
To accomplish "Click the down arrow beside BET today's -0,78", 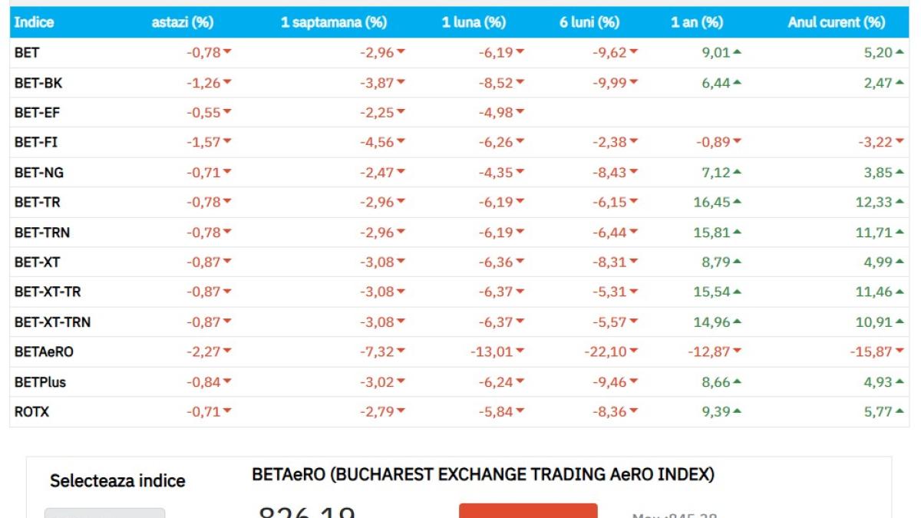I will [227, 53].
